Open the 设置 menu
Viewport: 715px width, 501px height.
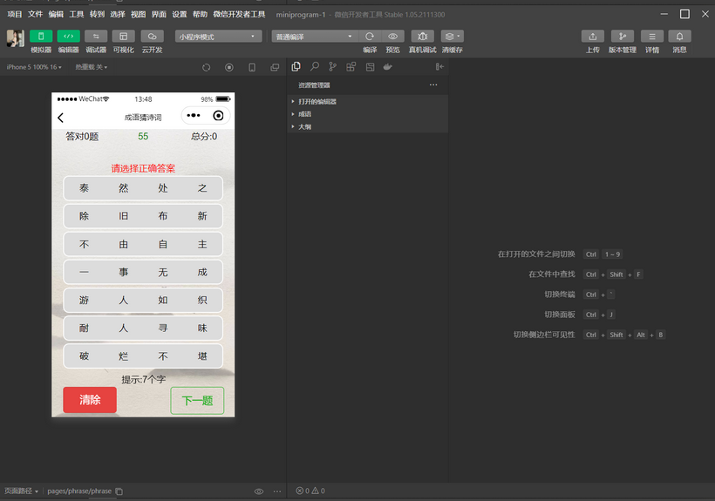[x=180, y=14]
